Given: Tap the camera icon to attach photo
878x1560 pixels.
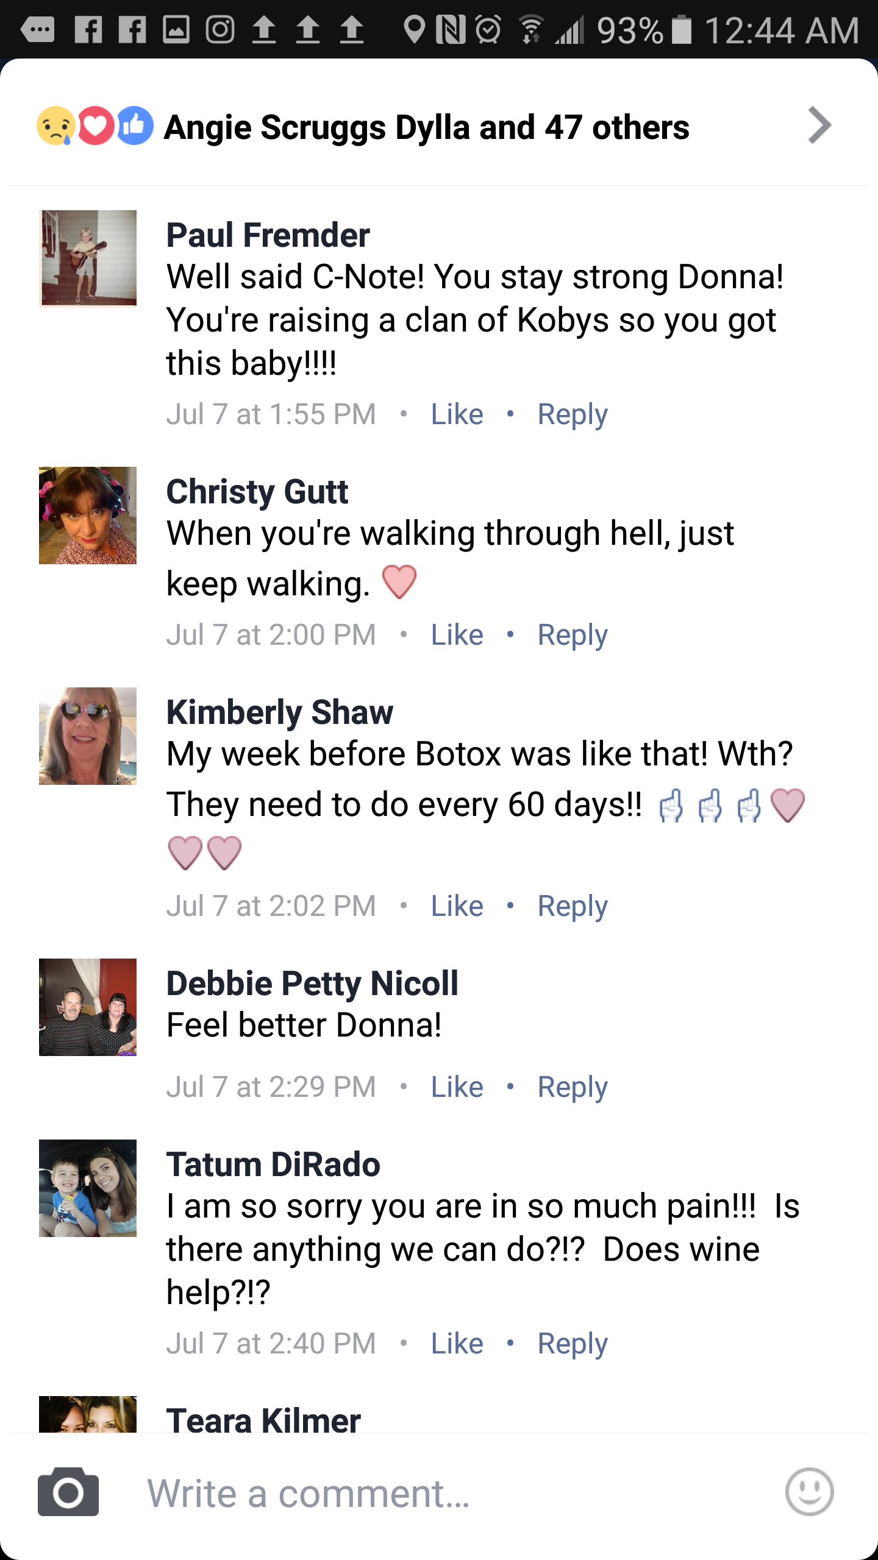Looking at the screenshot, I should click(68, 1492).
